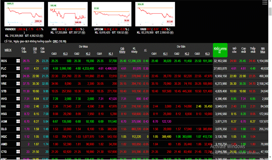This screenshot has width=272, height=160.
Task: Open the grid icon beside ROS
Action: click(x=18, y=61)
